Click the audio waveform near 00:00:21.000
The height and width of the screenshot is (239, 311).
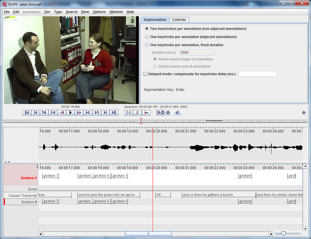point(186,147)
